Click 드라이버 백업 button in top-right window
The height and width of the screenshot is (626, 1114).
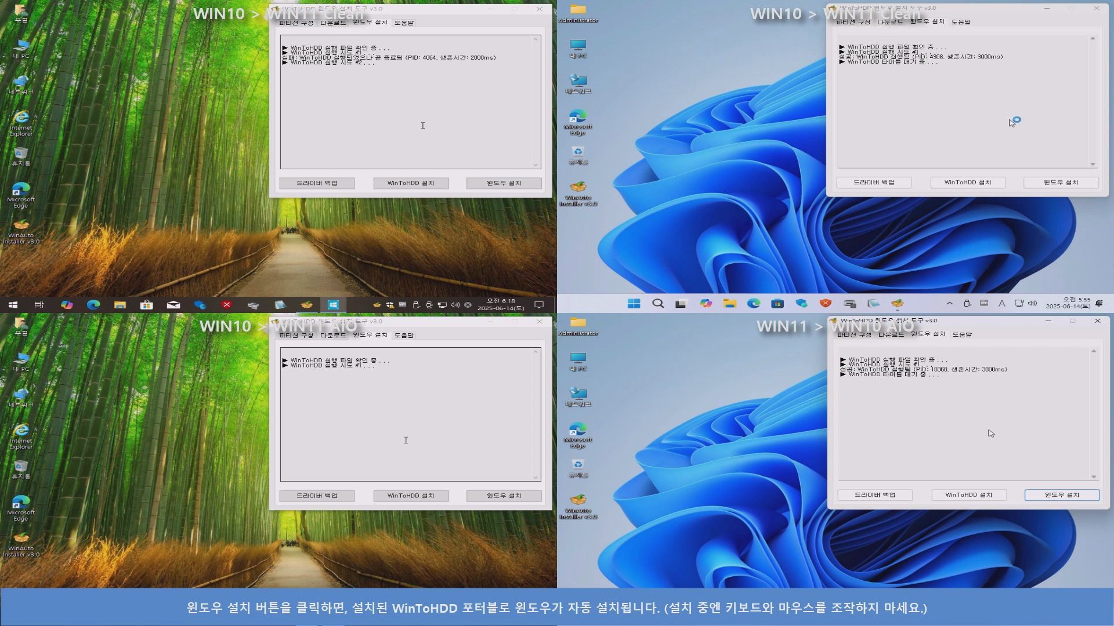(x=874, y=183)
